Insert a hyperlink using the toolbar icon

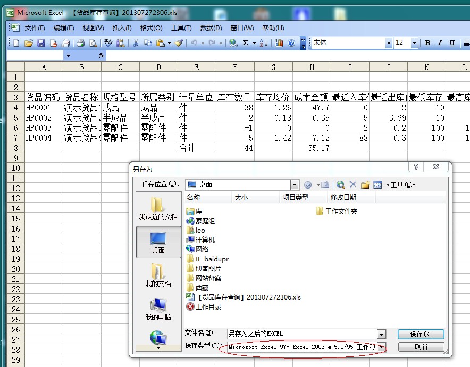232,43
